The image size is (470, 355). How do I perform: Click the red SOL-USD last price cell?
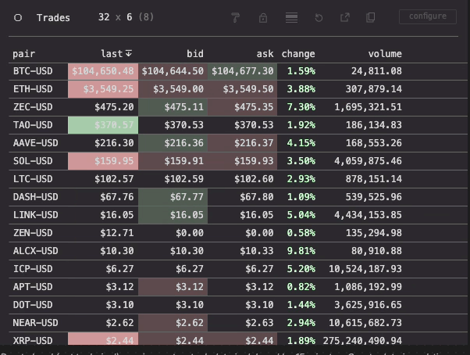102,160
